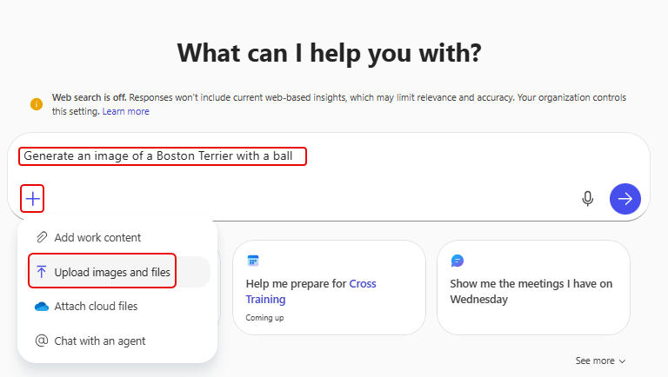Click the upload arrow icon in the menu
This screenshot has height=377, width=668.
tap(41, 272)
